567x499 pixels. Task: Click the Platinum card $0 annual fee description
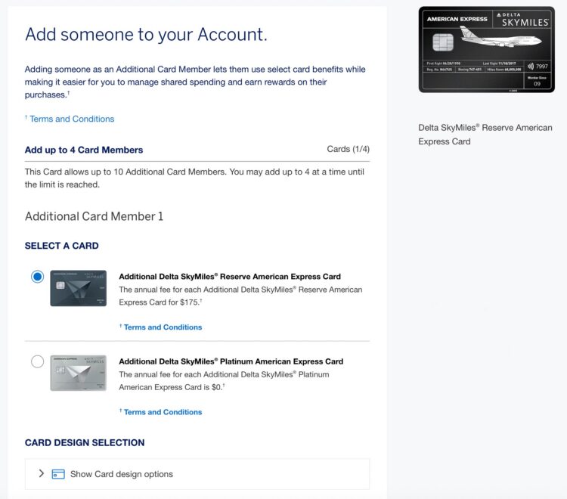pyautogui.click(x=224, y=381)
